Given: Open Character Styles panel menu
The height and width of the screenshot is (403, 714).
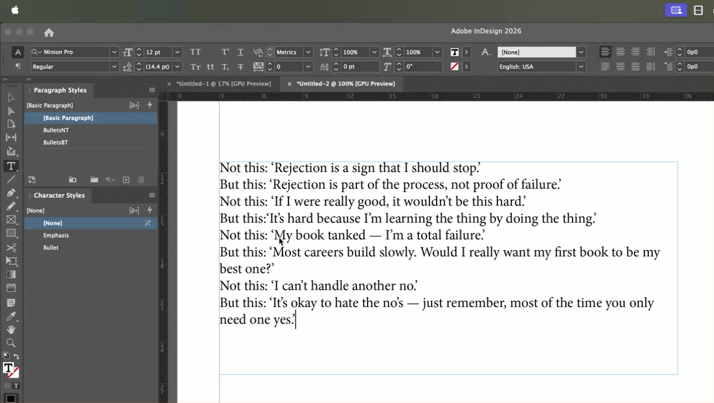Looking at the screenshot, I should 152,195.
